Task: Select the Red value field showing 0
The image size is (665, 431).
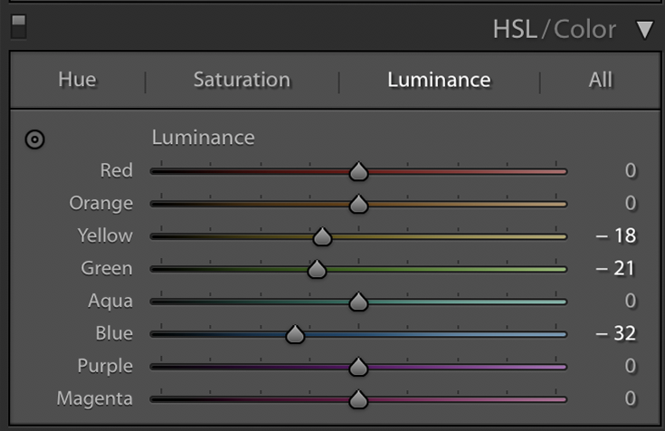Action: coord(631,171)
